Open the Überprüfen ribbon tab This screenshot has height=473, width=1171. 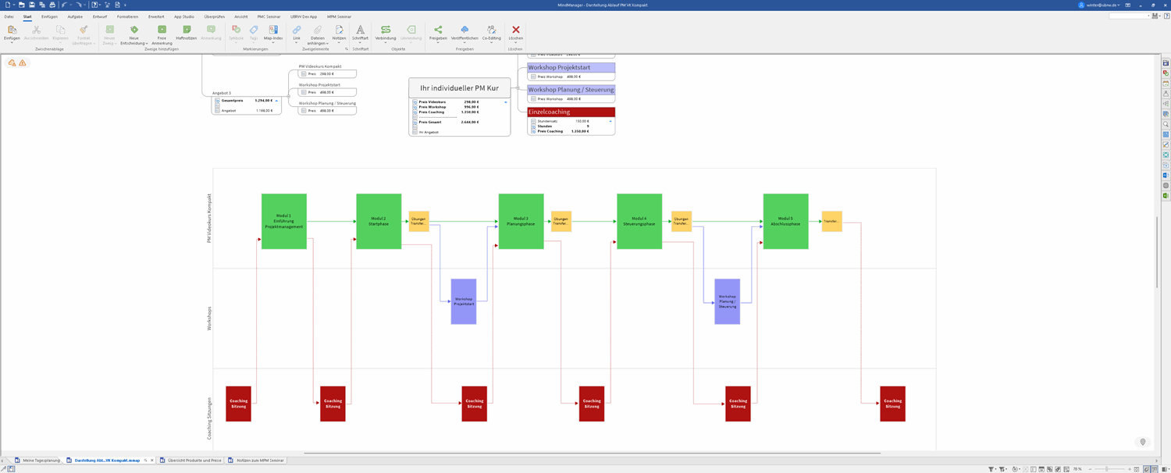(214, 16)
